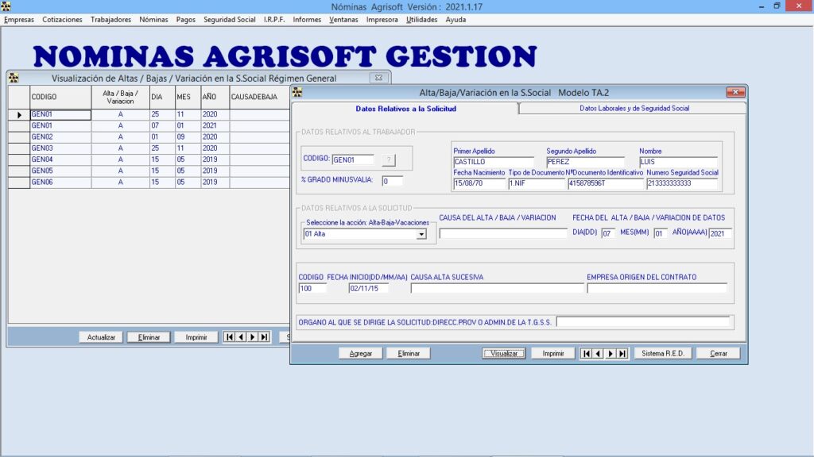Click Eliminar in the Visualización window
The height and width of the screenshot is (457, 814).
(149, 337)
